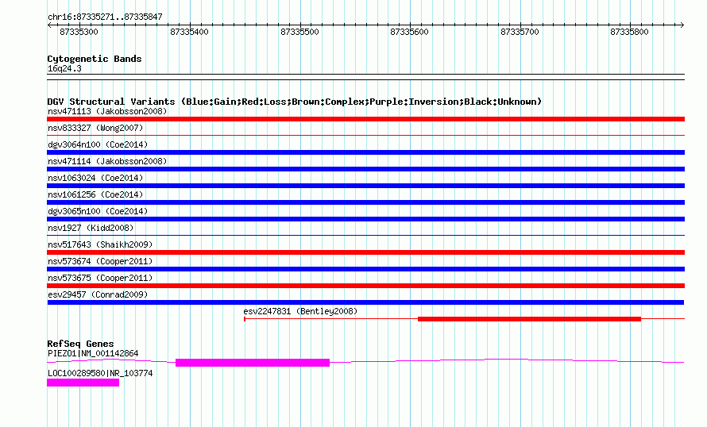This screenshot has height=427, width=707.
Task: Click ruler position 87335700
Action: 520,32
